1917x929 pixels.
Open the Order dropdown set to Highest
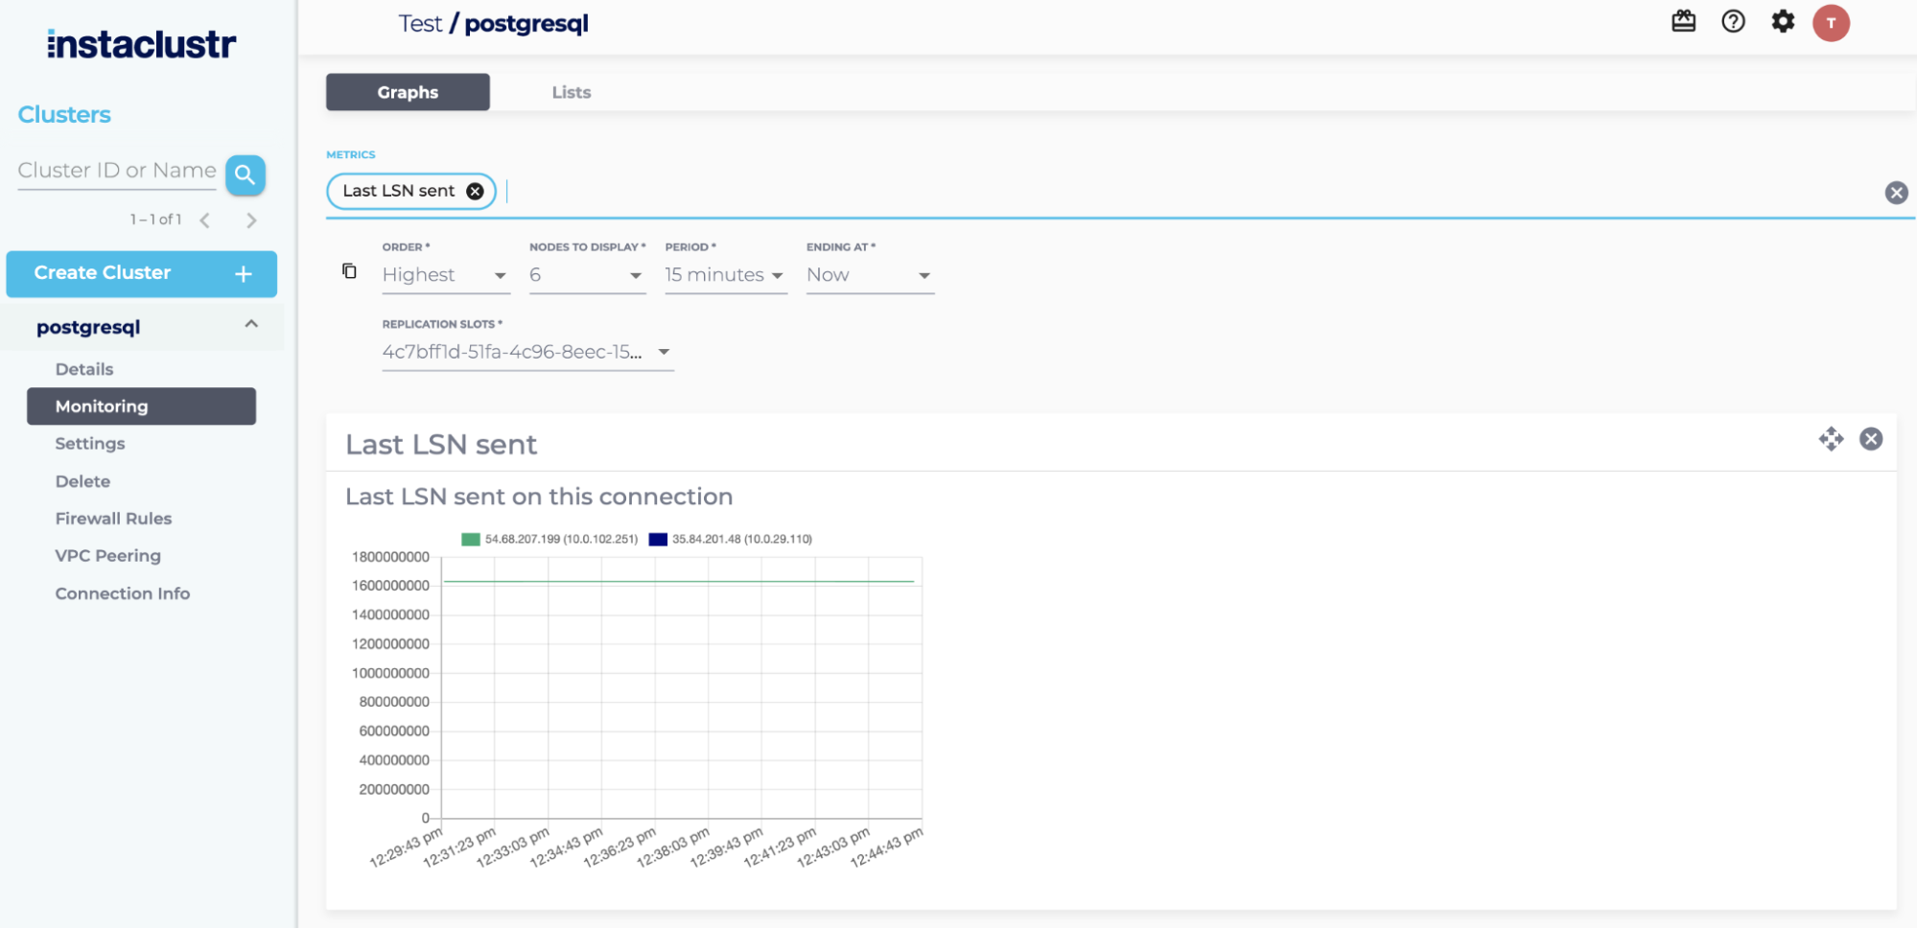[x=445, y=275]
